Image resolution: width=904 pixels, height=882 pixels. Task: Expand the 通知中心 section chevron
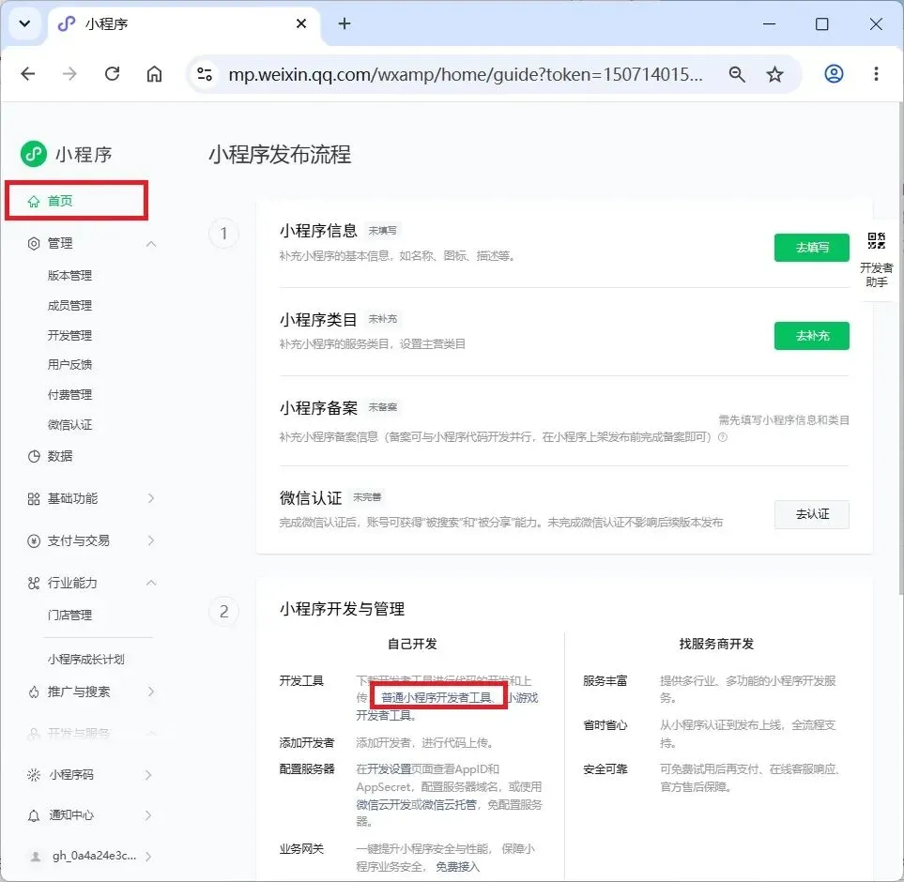click(x=148, y=815)
